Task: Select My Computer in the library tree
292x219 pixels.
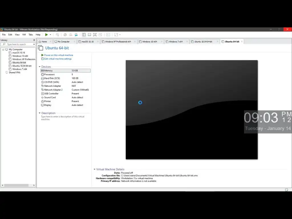Action: [16, 50]
